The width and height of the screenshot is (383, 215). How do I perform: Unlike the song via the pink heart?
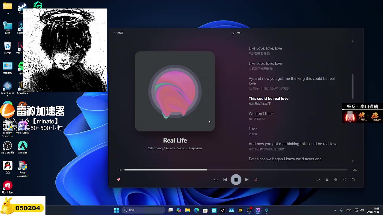click(118, 179)
